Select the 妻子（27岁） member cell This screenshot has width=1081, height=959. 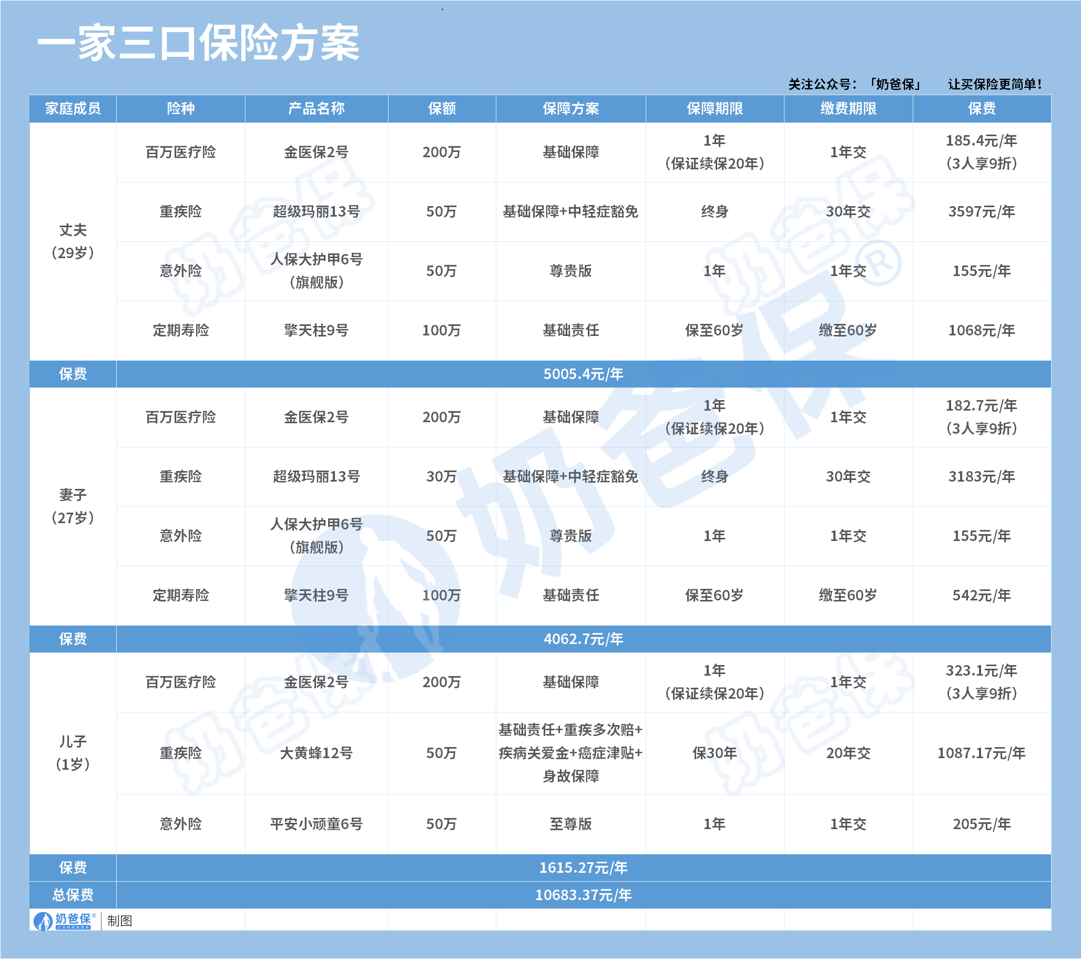[73, 506]
